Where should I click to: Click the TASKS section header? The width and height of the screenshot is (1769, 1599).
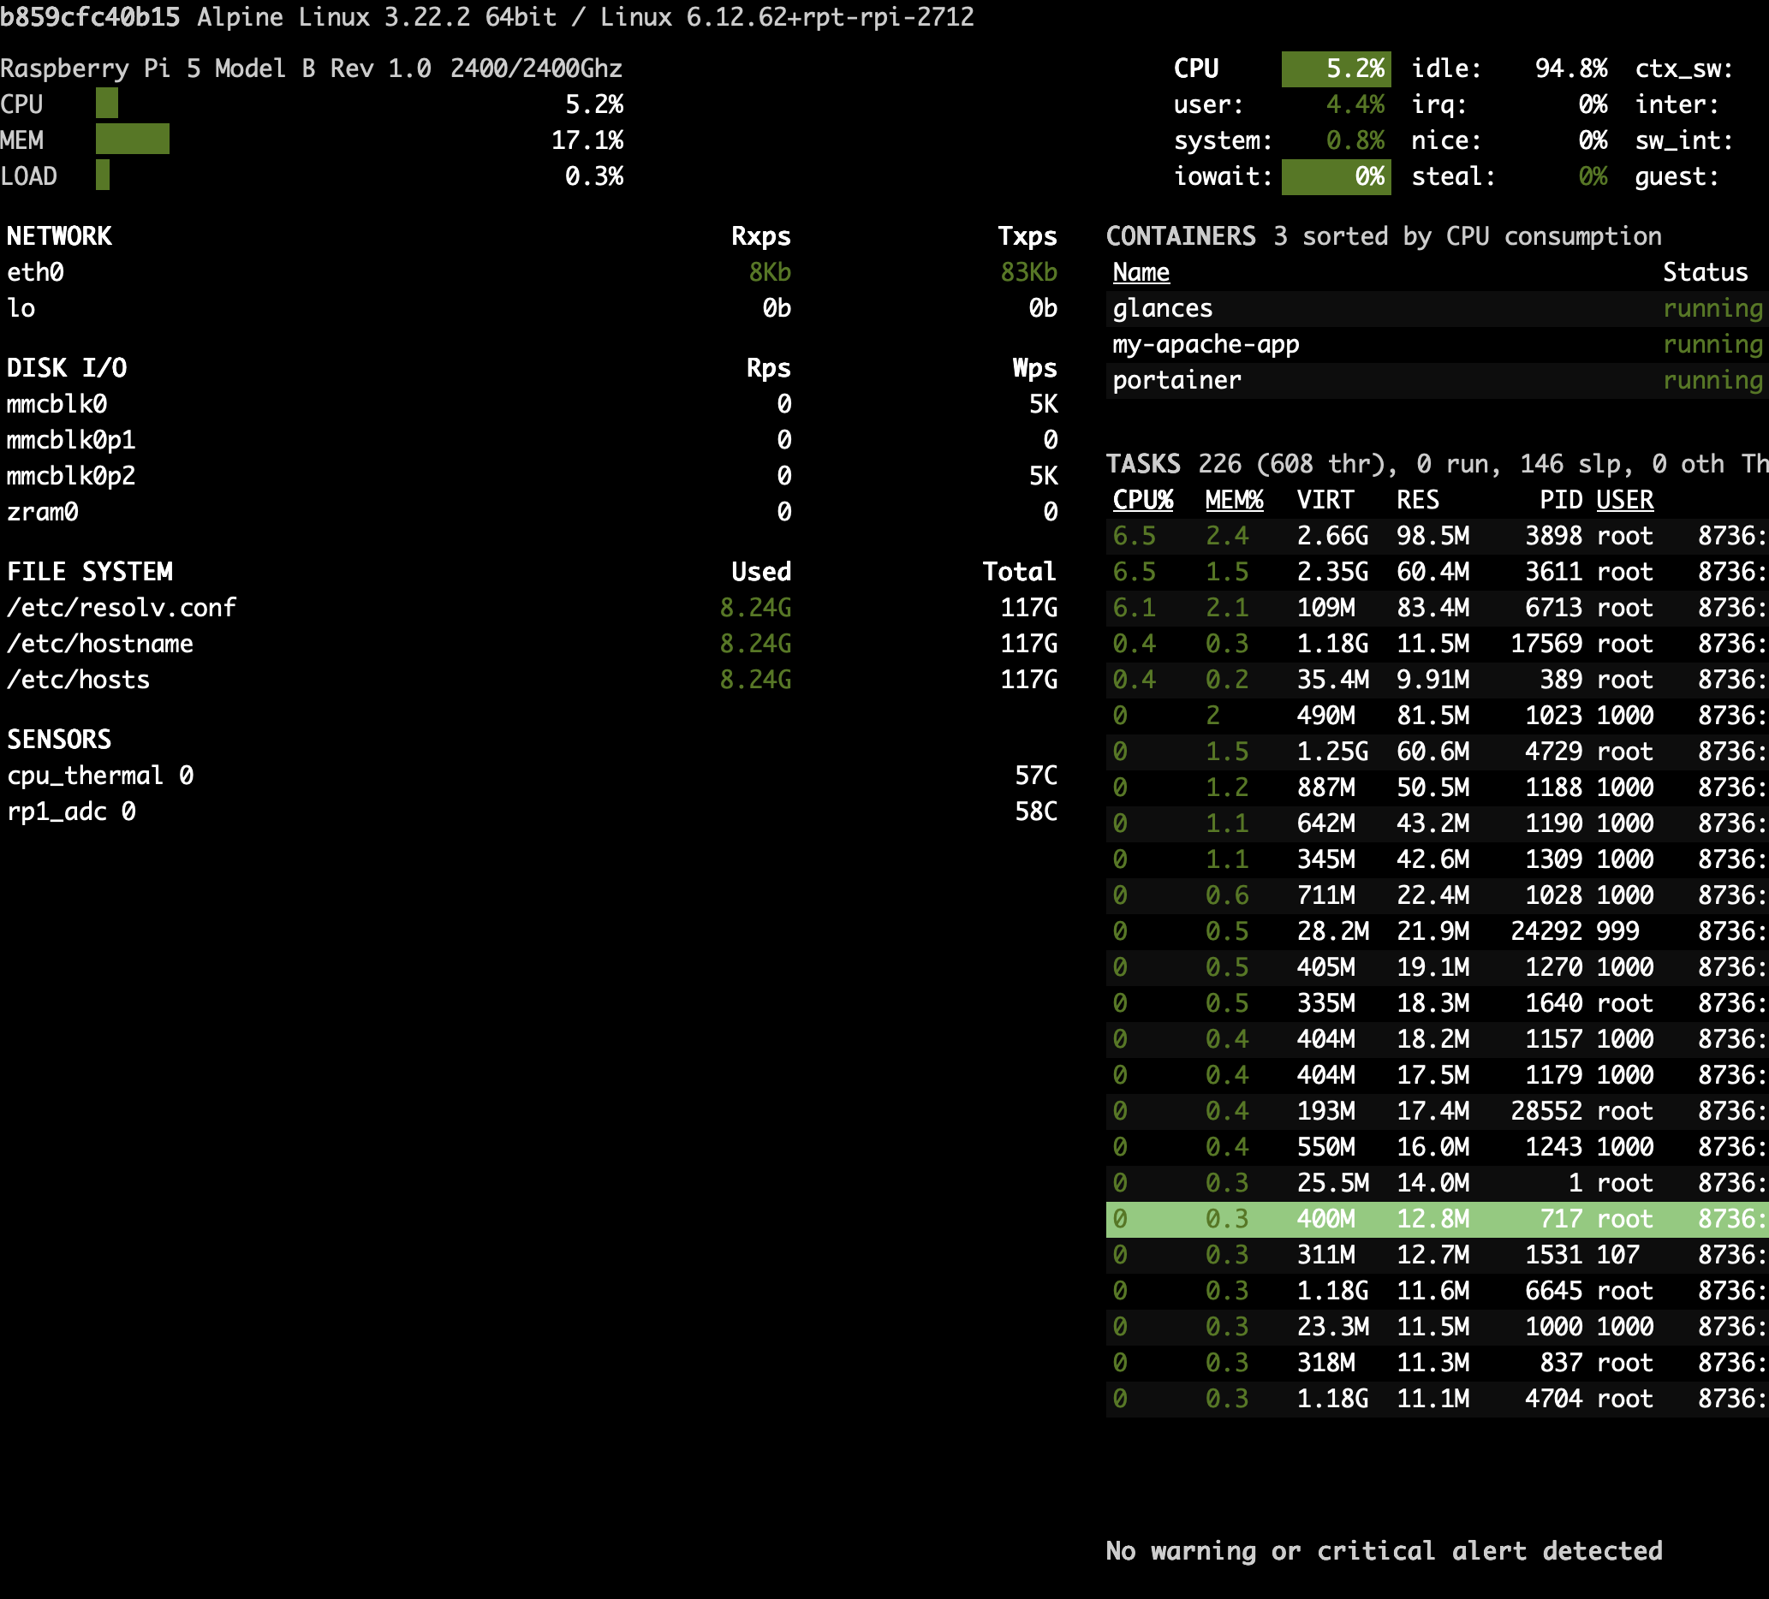pos(1143,463)
